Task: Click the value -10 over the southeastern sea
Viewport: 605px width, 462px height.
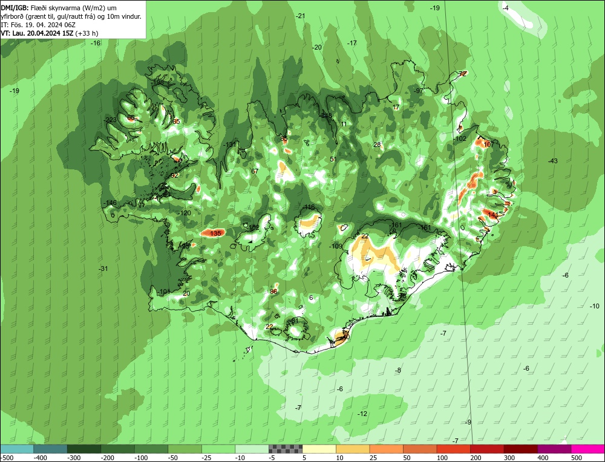Action: coord(595,306)
